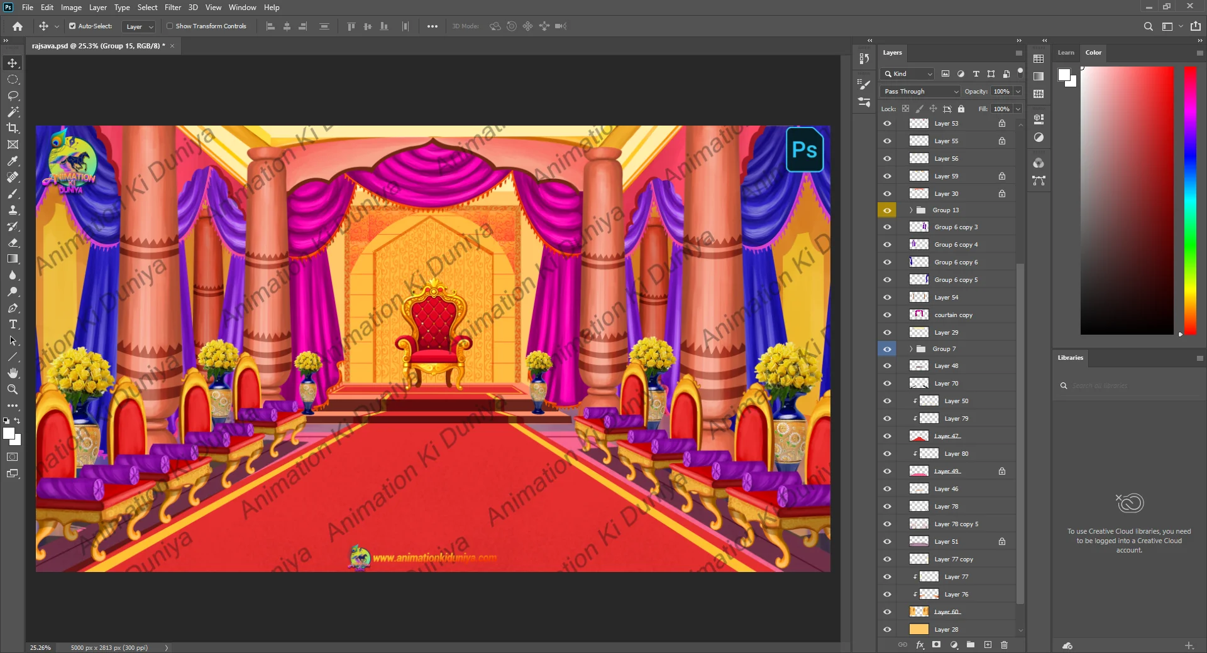The width and height of the screenshot is (1207, 653).
Task: Click the Home button in options bar
Action: (18, 26)
